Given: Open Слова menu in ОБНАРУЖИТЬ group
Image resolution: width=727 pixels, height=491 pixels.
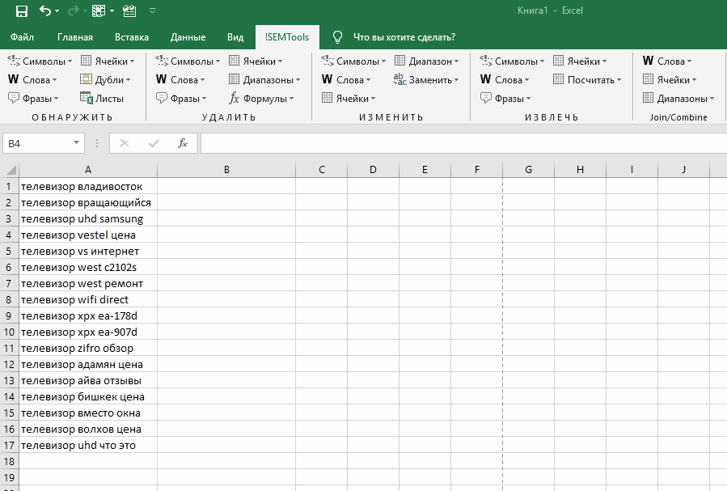Looking at the screenshot, I should click(32, 80).
